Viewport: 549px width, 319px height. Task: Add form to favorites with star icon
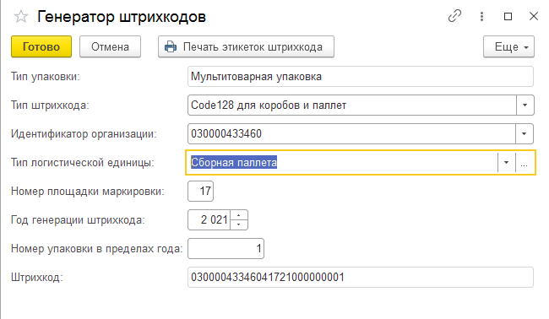click(20, 16)
